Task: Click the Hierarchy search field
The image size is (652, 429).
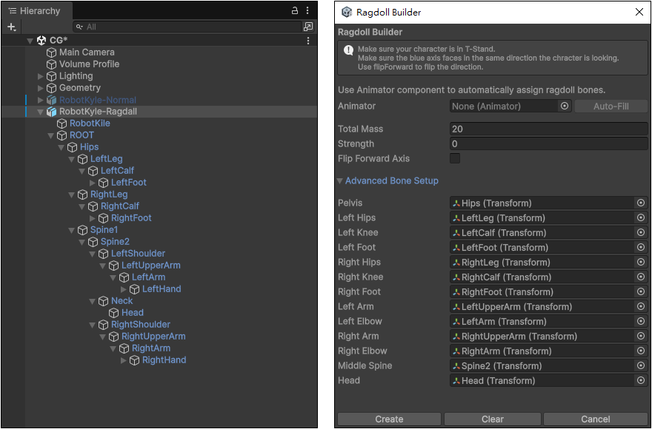Action: tap(187, 27)
